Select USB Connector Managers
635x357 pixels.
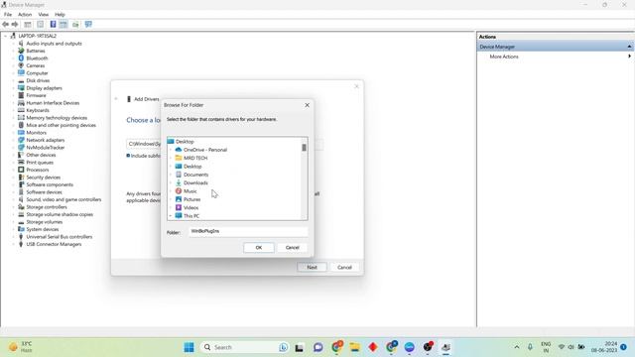54,244
